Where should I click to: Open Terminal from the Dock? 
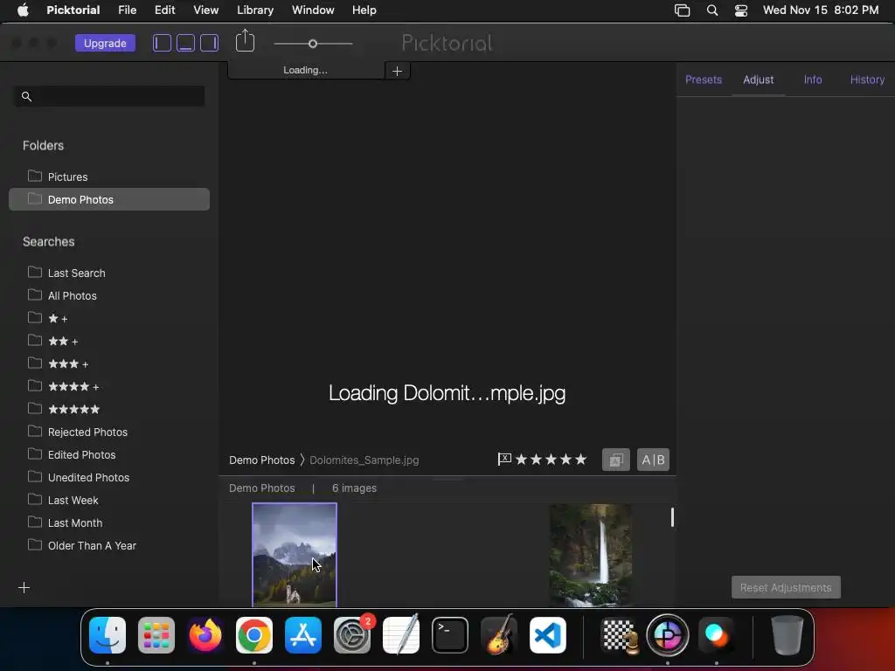(x=450, y=635)
